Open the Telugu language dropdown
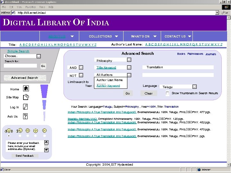 pos(195,86)
